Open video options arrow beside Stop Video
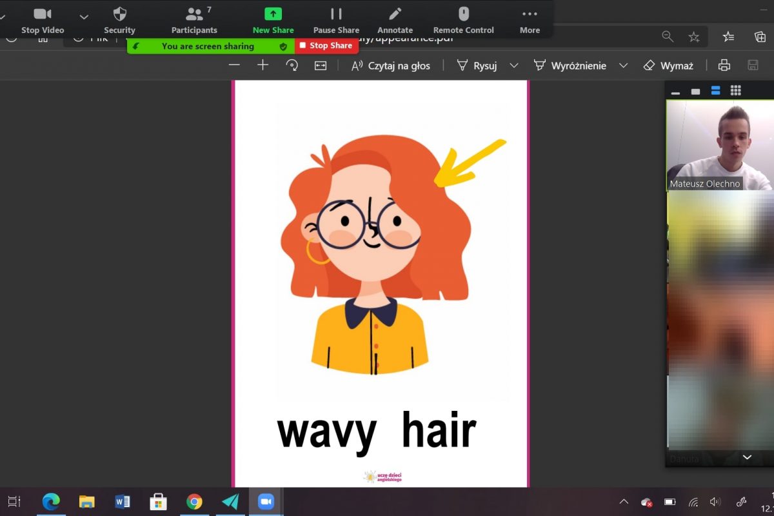Image resolution: width=774 pixels, height=516 pixels. (x=84, y=17)
